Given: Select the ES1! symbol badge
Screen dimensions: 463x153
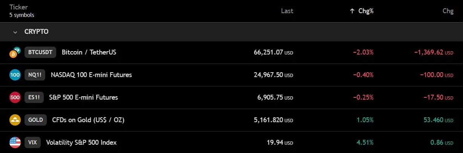Looking at the screenshot, I should [34, 97].
